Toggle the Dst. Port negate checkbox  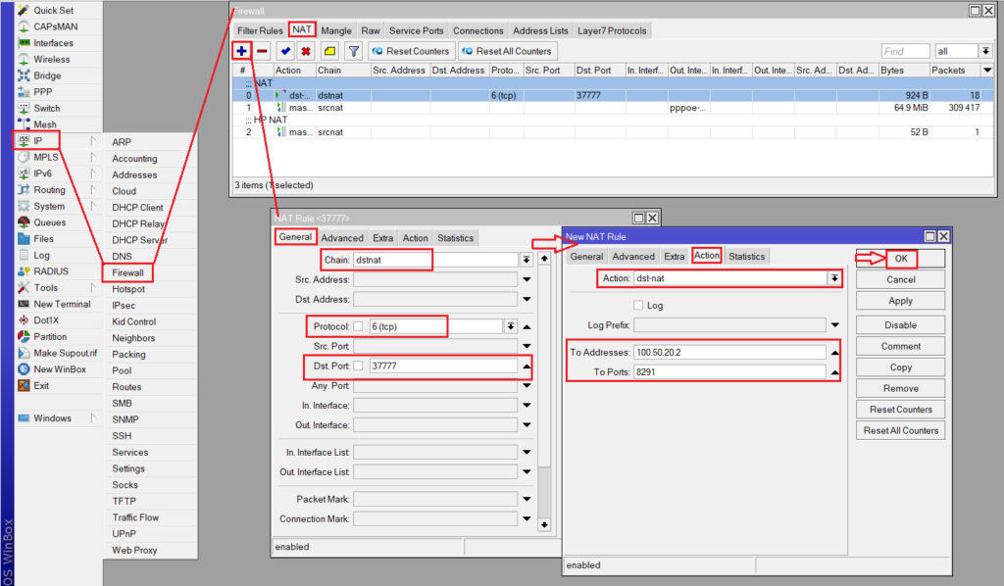coord(358,366)
